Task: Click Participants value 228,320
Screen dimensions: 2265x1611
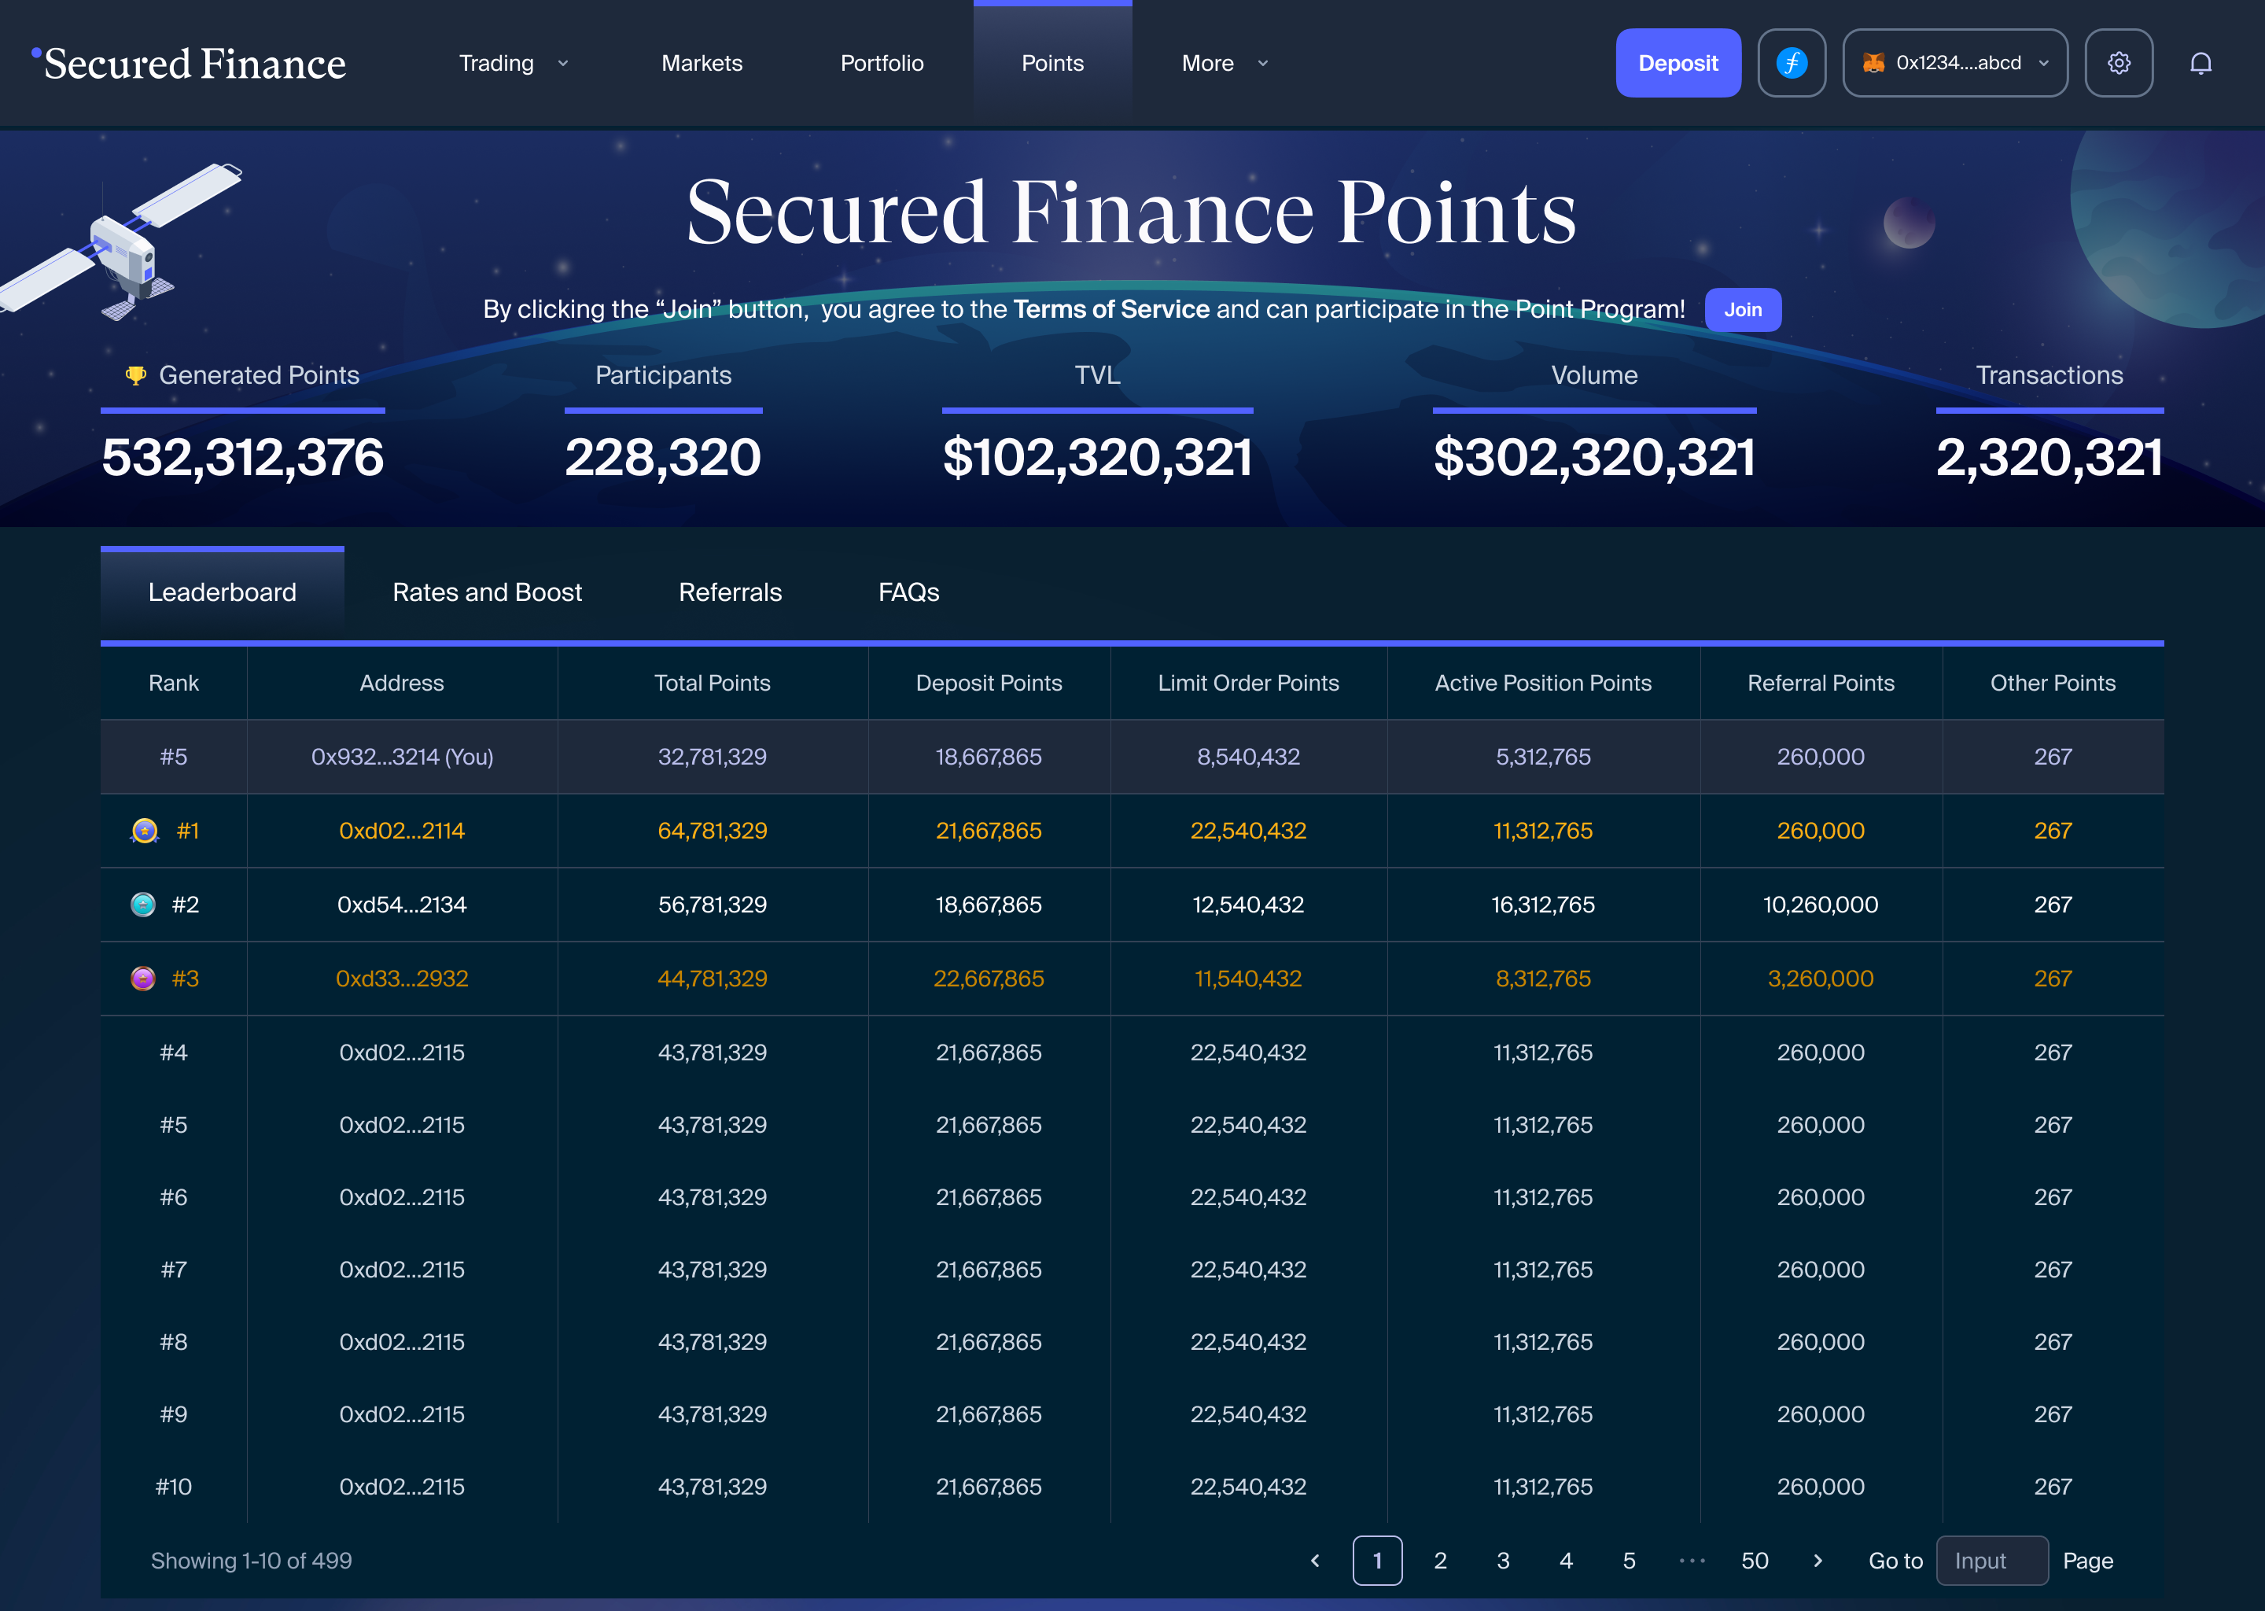Action: 662,457
